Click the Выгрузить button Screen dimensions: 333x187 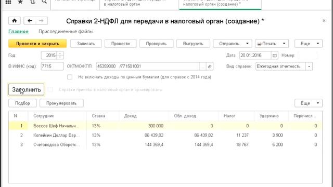pyautogui.click(x=193, y=44)
